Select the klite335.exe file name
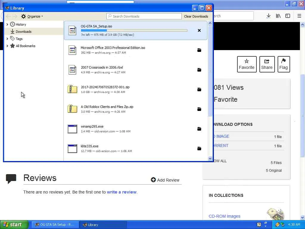 tap(89, 146)
